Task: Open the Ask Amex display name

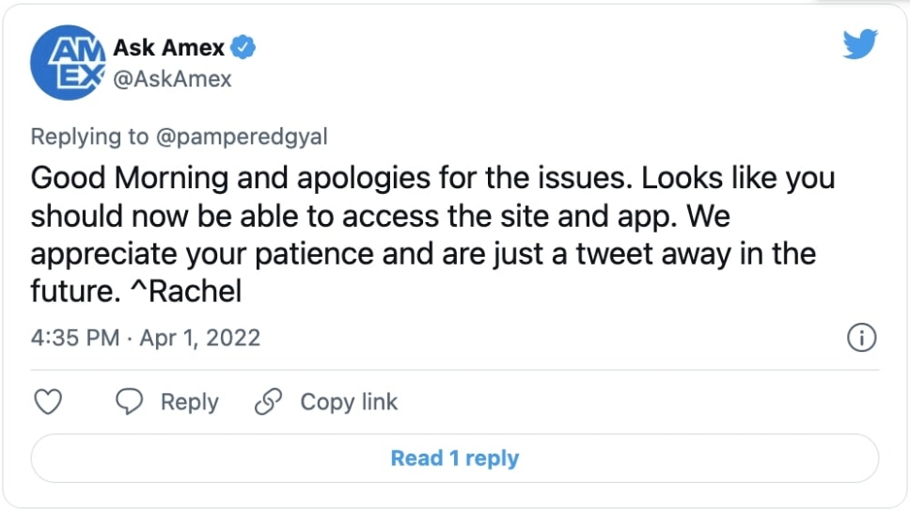Action: coord(169,48)
